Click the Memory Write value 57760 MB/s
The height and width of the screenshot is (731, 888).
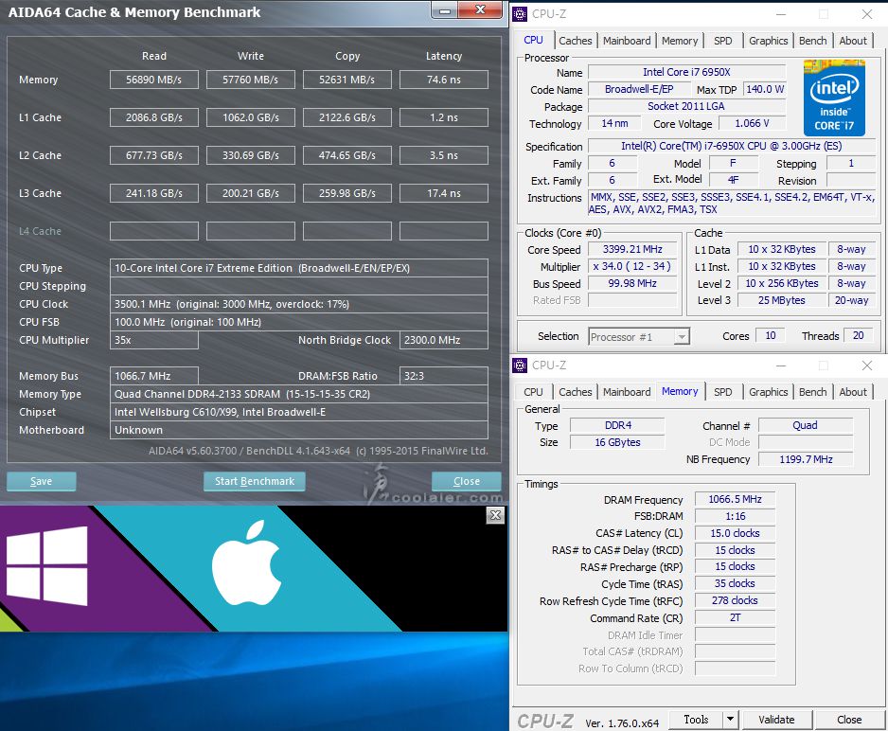[250, 80]
